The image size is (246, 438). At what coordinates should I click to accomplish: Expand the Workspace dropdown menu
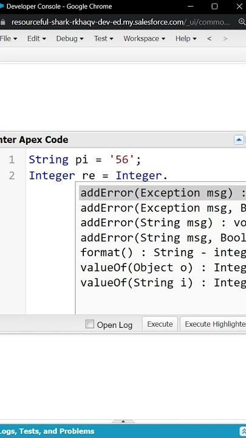(x=144, y=38)
